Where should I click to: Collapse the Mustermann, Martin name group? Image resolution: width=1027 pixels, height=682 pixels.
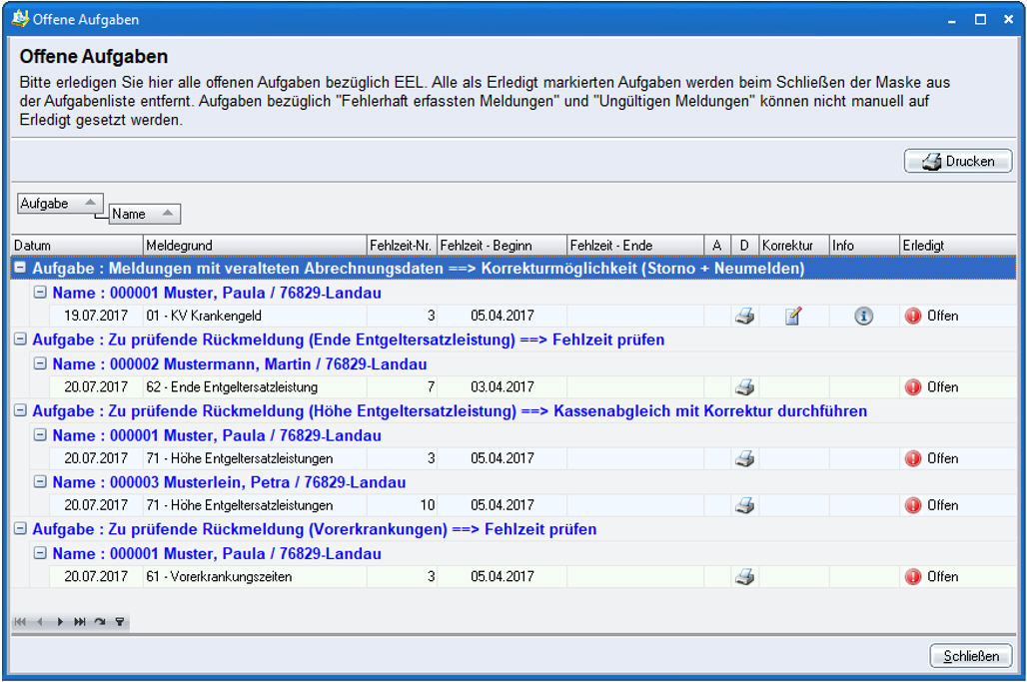pyautogui.click(x=40, y=363)
